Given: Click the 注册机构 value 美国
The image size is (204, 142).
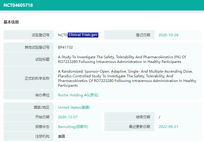Looking at the screenshot, I should [62, 136].
